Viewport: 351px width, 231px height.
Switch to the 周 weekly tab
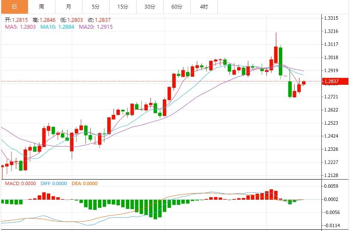tap(41, 7)
